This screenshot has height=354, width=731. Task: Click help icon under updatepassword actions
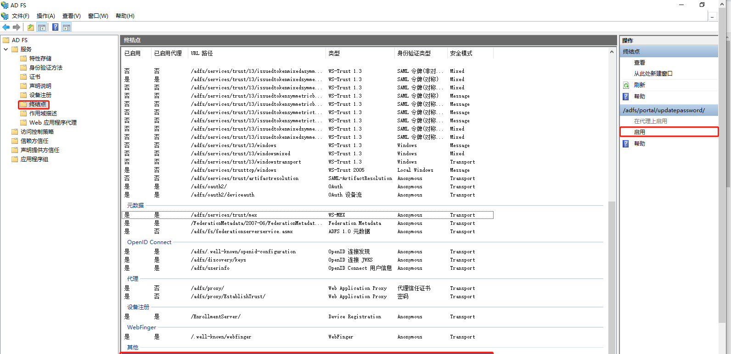[x=626, y=144]
